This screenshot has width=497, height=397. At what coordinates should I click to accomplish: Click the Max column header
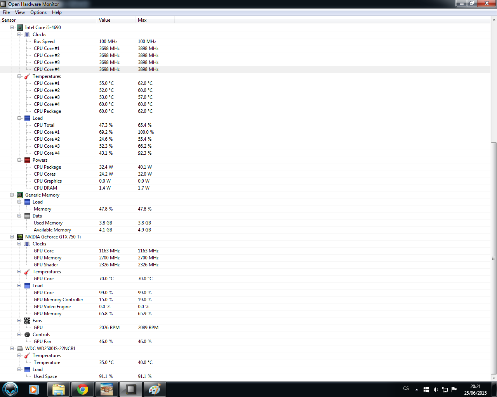[155, 20]
